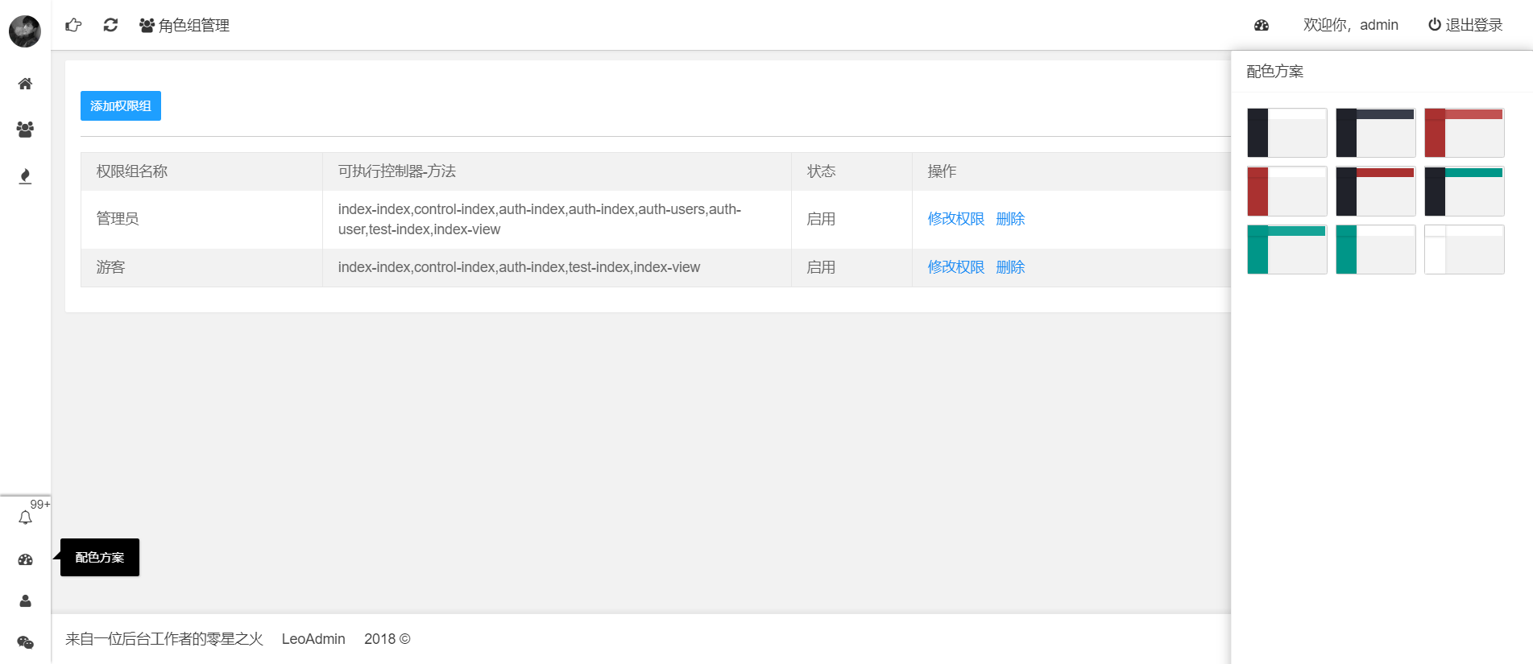Select the all-white color scheme swatch
Screen dimensions: 1533x664
coord(1464,250)
